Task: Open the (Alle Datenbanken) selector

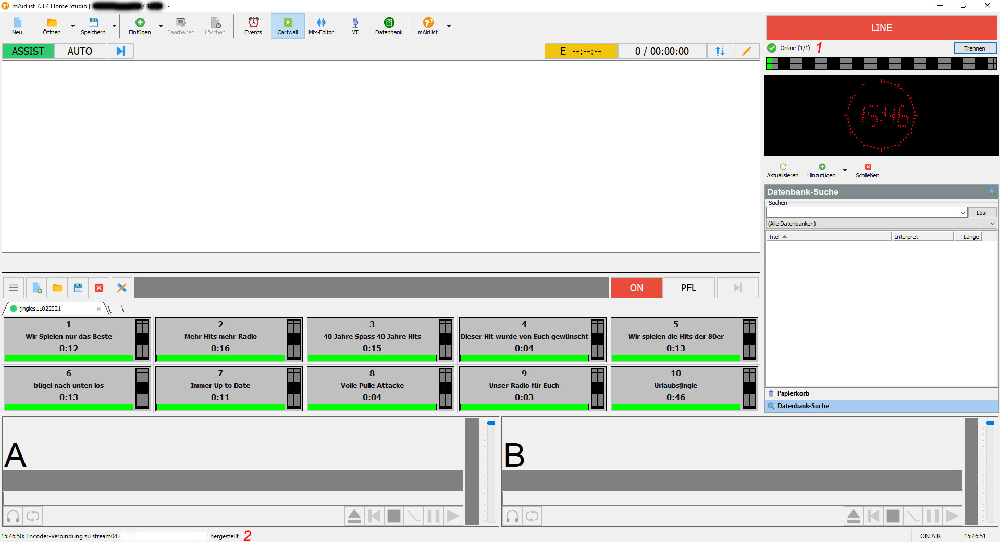Action: click(x=880, y=223)
